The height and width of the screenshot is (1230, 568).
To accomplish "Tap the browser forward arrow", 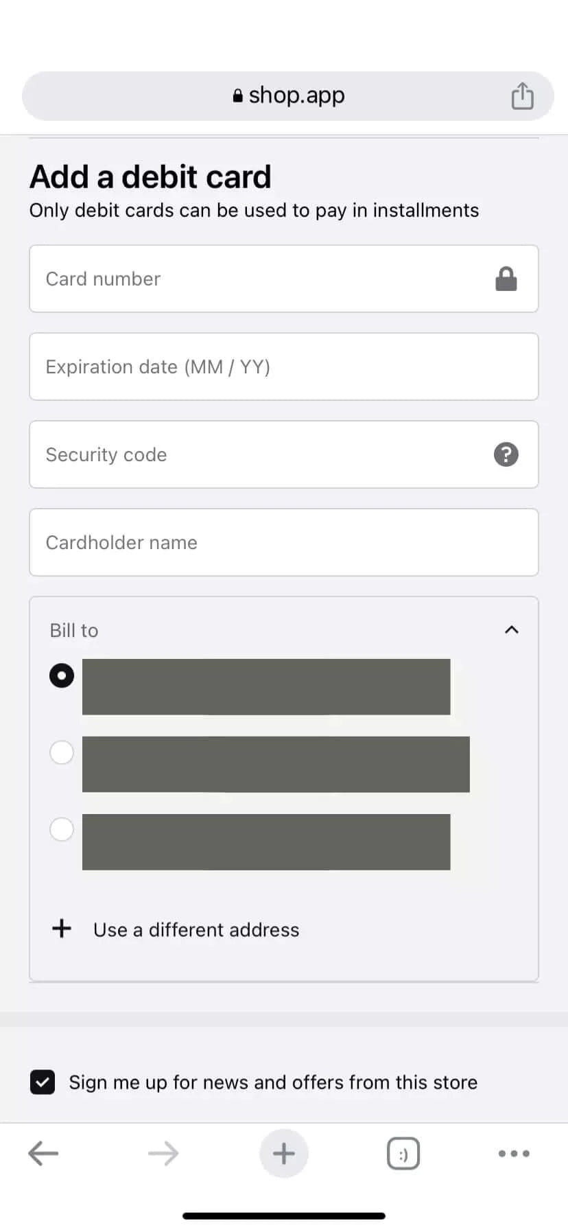I will click(163, 1154).
